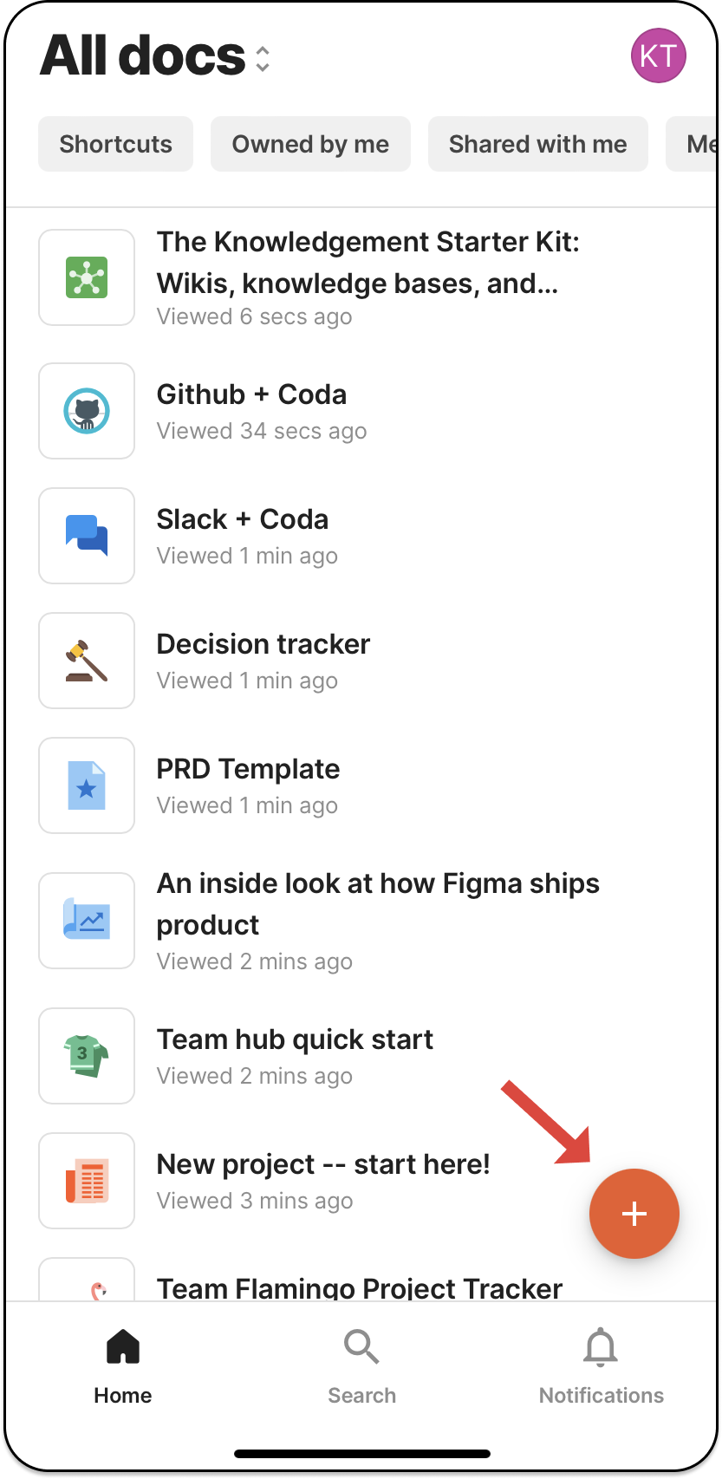This screenshot has width=722, height=1479.
Task: Select the Slack + Coda chat bubbles icon
Action: click(87, 536)
